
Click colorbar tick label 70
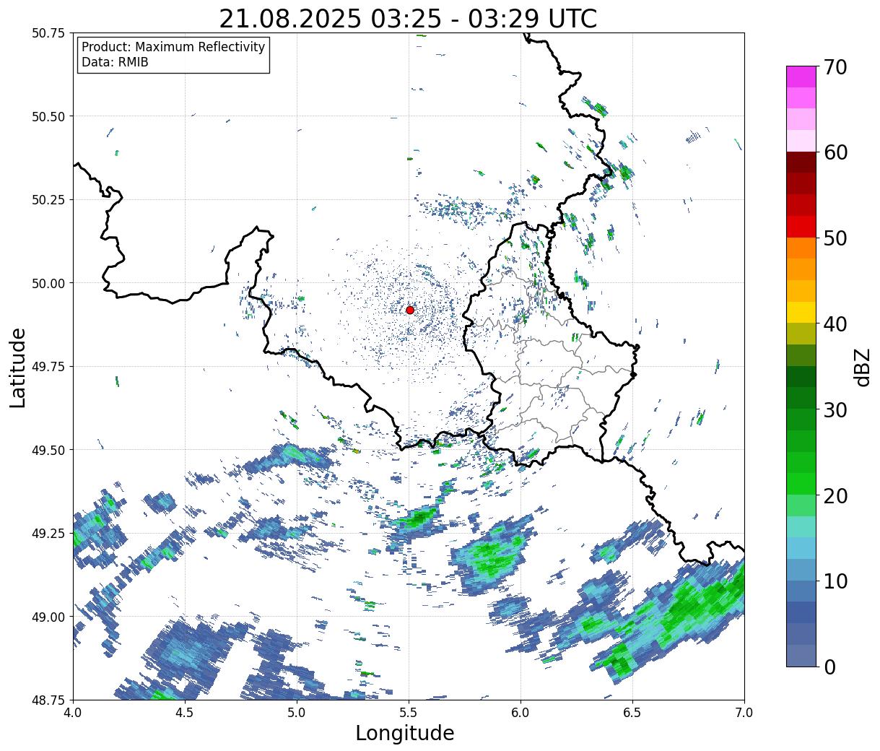click(x=835, y=67)
